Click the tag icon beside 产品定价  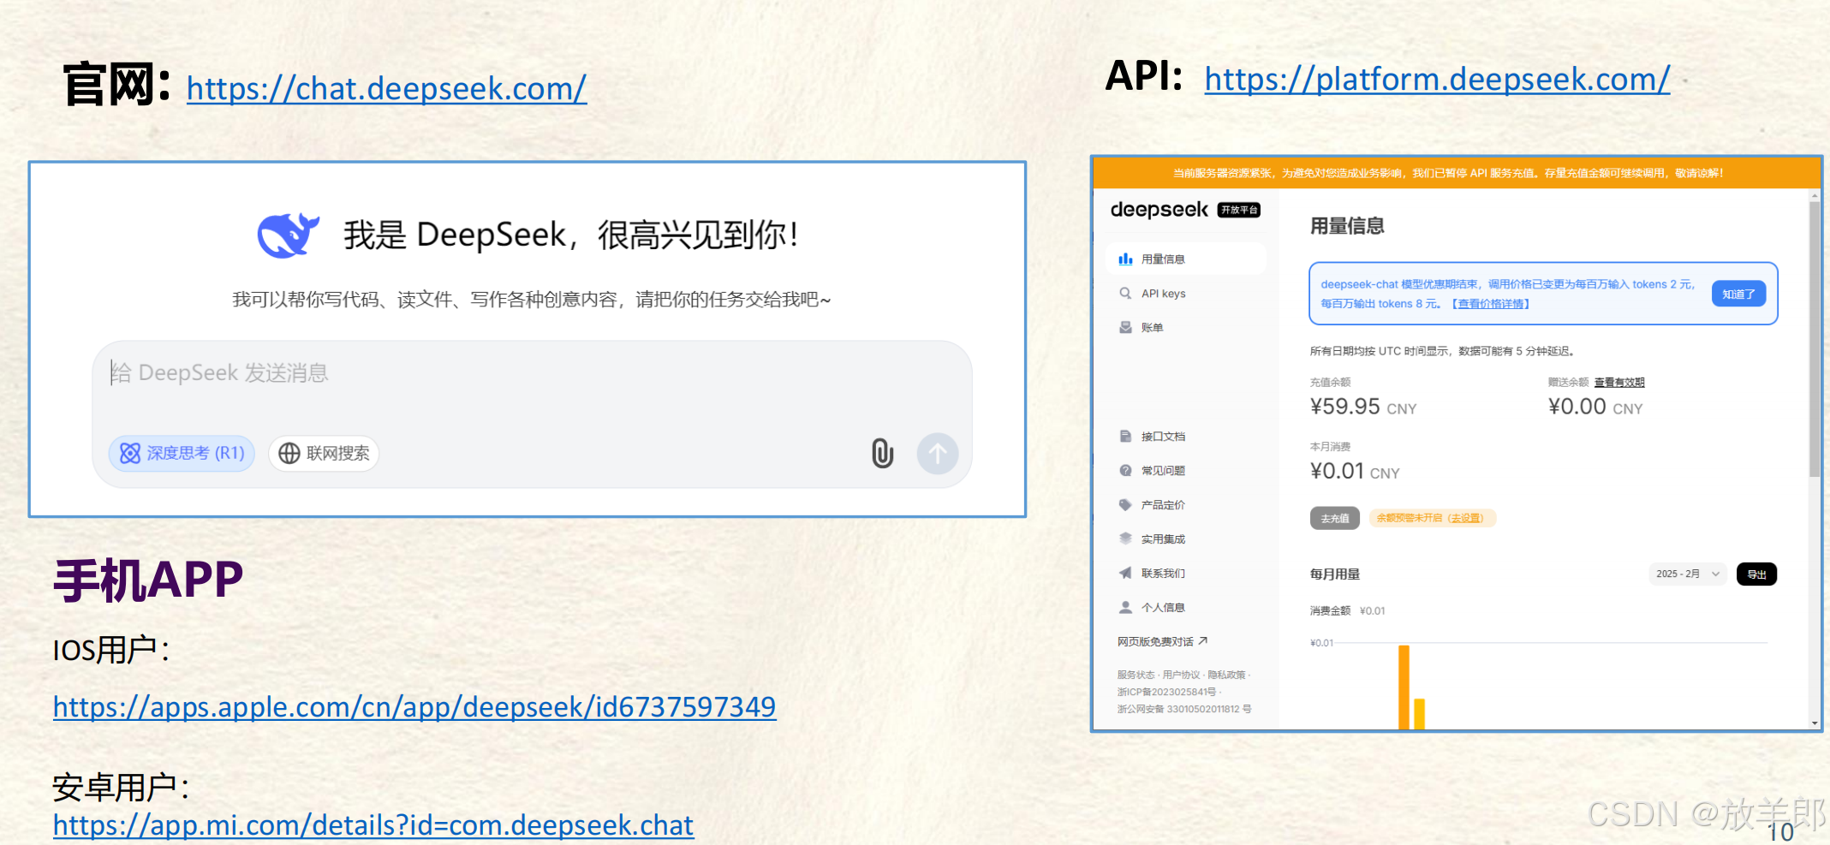click(x=1125, y=504)
